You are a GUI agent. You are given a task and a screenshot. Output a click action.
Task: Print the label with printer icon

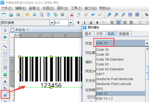(34, 15)
